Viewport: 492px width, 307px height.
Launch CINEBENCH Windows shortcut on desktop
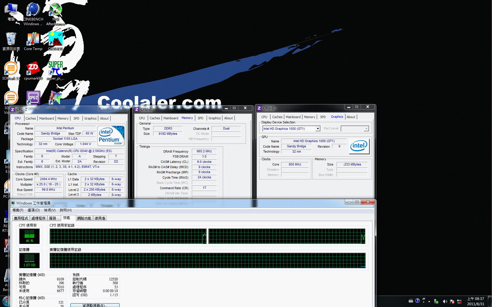(x=33, y=14)
